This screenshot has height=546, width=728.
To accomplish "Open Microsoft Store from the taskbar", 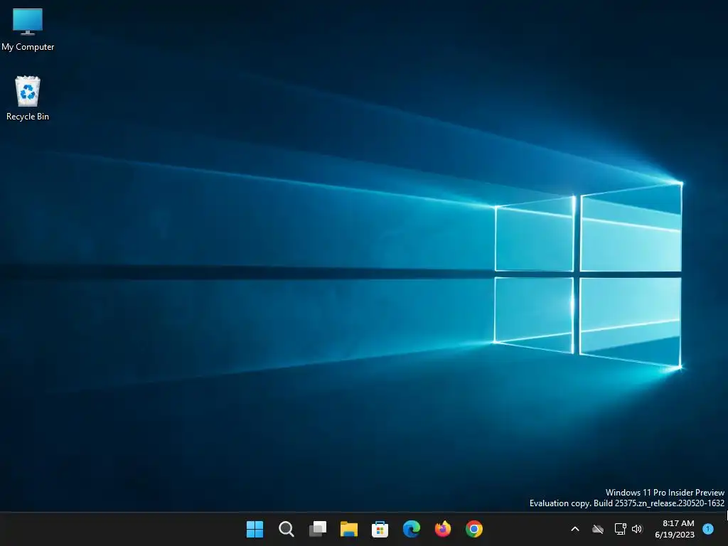I will coord(380,529).
